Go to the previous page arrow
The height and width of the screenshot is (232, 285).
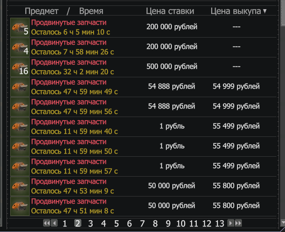[54, 223]
